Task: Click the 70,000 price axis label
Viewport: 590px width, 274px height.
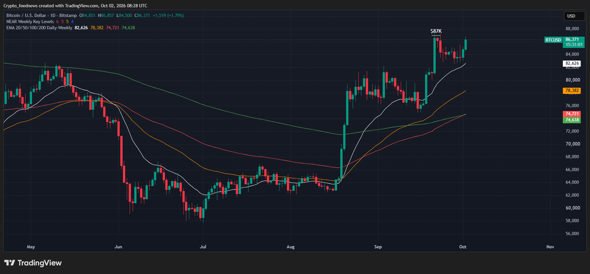Action: pyautogui.click(x=572, y=144)
